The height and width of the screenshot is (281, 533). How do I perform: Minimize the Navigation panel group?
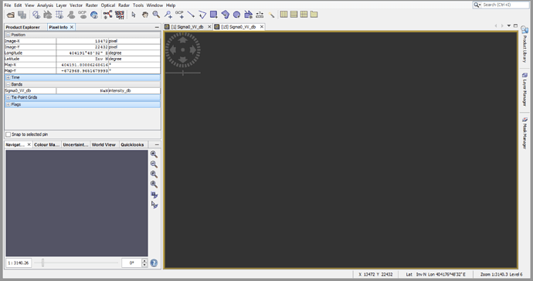click(x=157, y=145)
